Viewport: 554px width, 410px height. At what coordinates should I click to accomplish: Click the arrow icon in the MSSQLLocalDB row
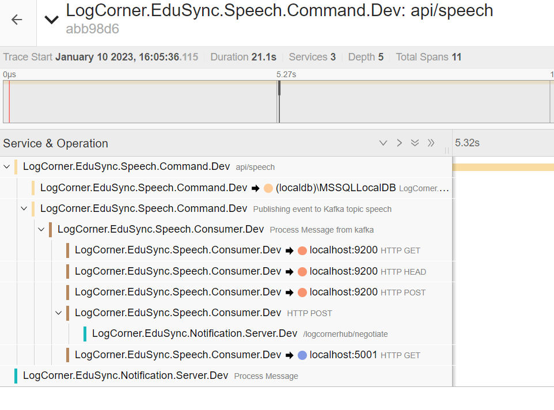point(256,188)
